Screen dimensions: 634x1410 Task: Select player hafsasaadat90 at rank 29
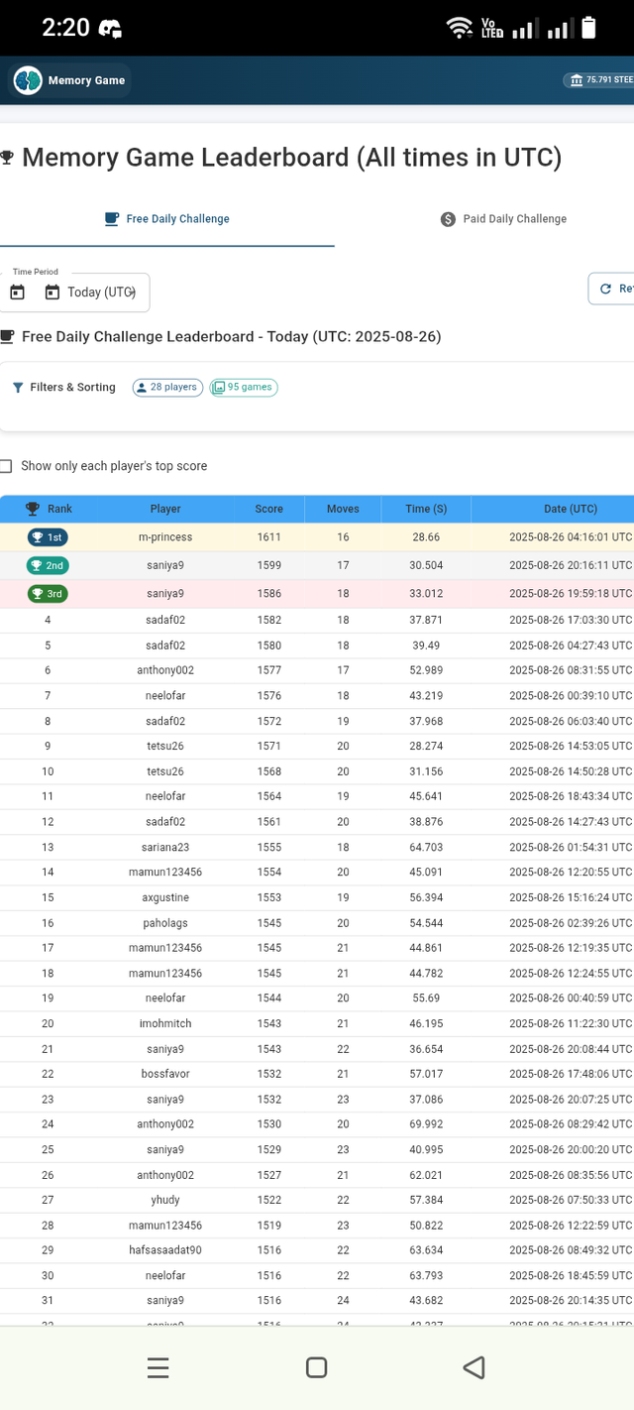click(x=165, y=1250)
